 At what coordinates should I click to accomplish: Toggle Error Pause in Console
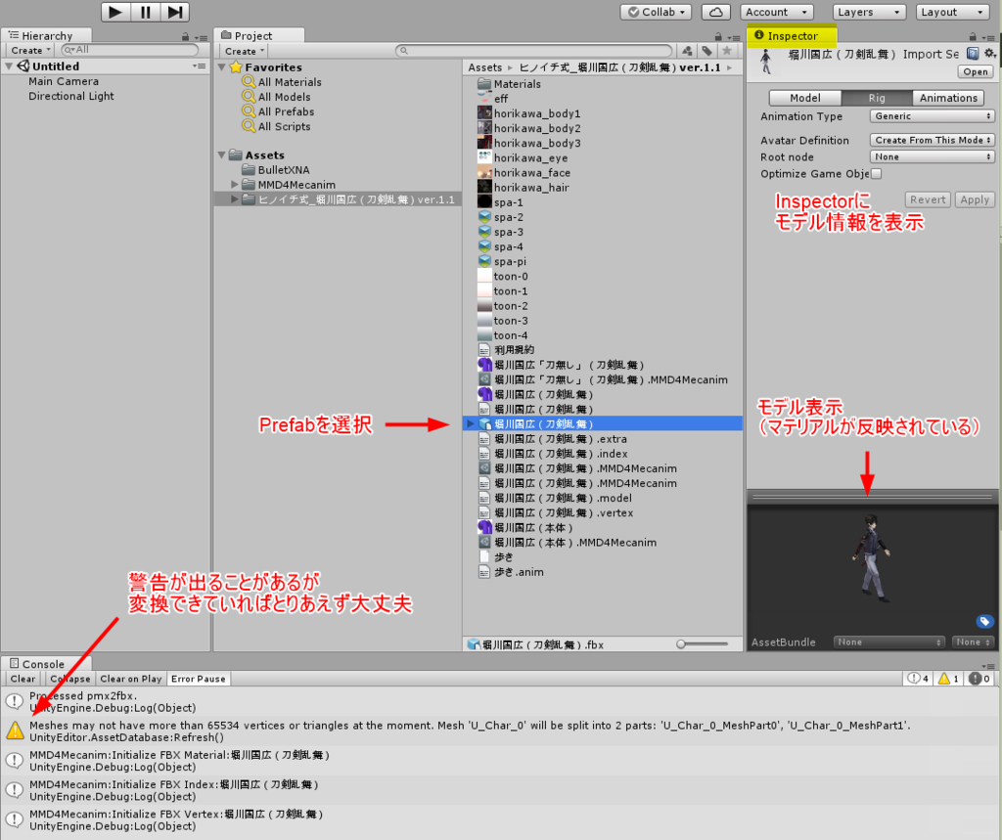click(198, 679)
